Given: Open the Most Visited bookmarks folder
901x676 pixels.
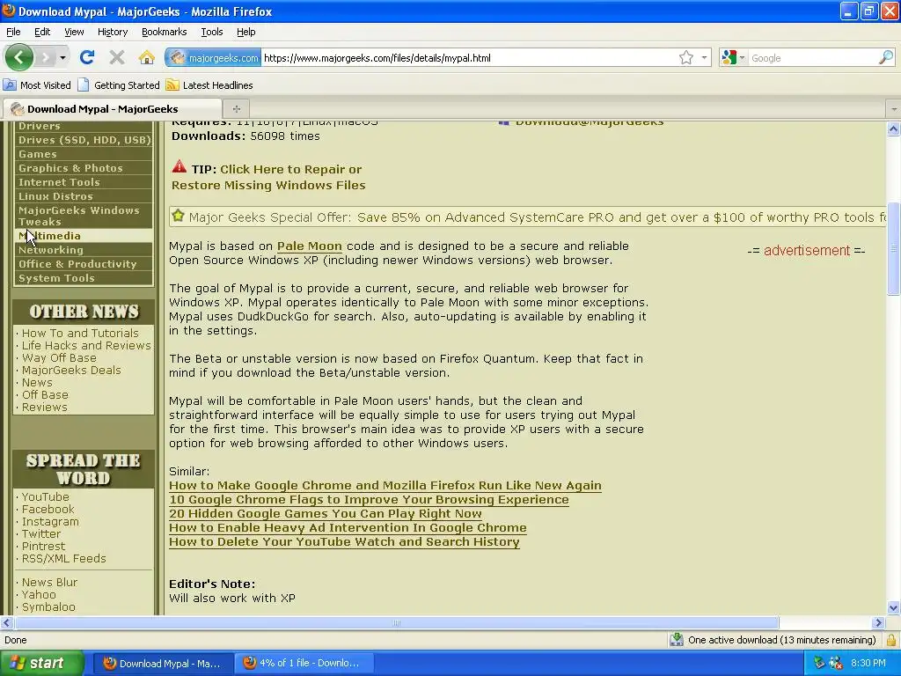Looking at the screenshot, I should (x=37, y=85).
